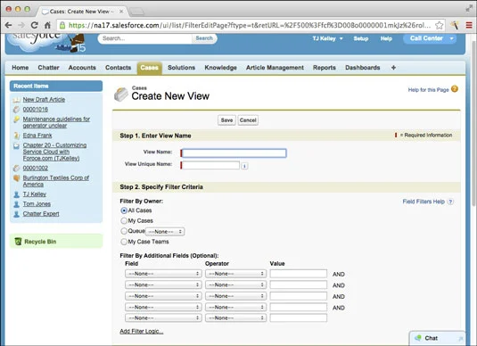Click the extension icon beside the star
Screen dimensions: 477x346
pyautogui.click(x=455, y=25)
